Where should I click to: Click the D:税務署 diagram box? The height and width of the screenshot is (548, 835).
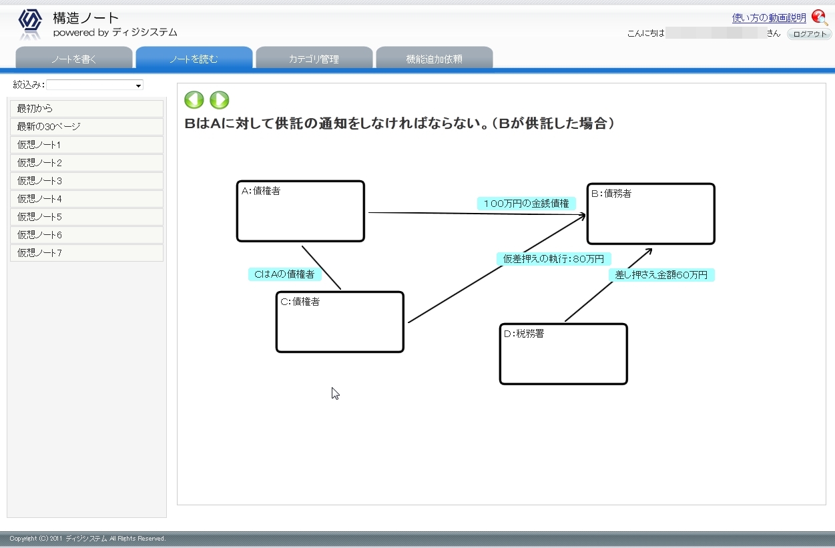point(563,354)
